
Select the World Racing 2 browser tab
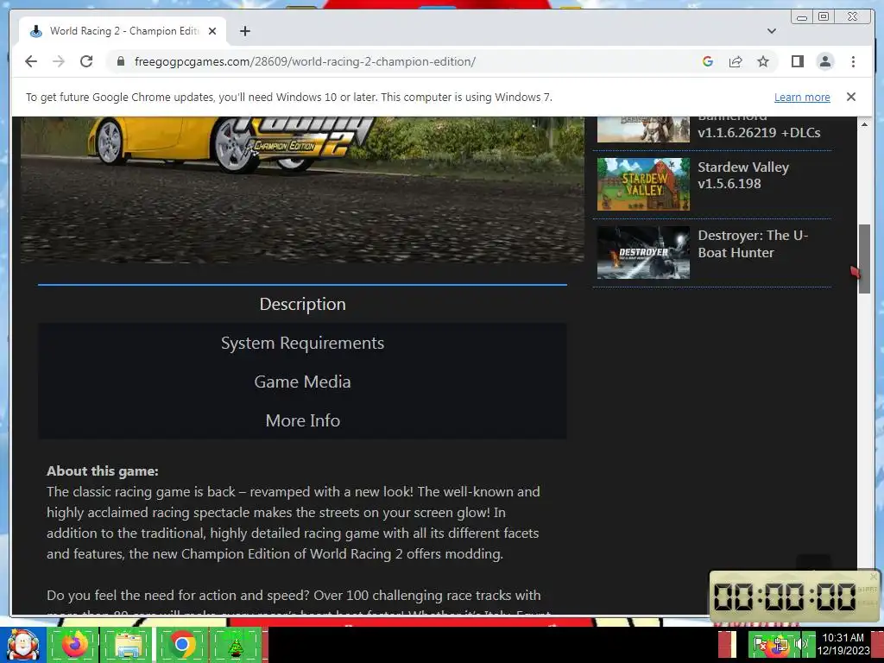pyautogui.click(x=123, y=31)
